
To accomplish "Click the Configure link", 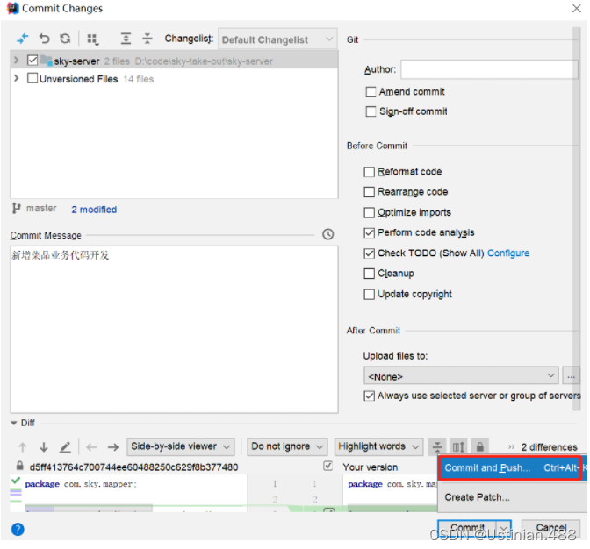I will tap(508, 253).
